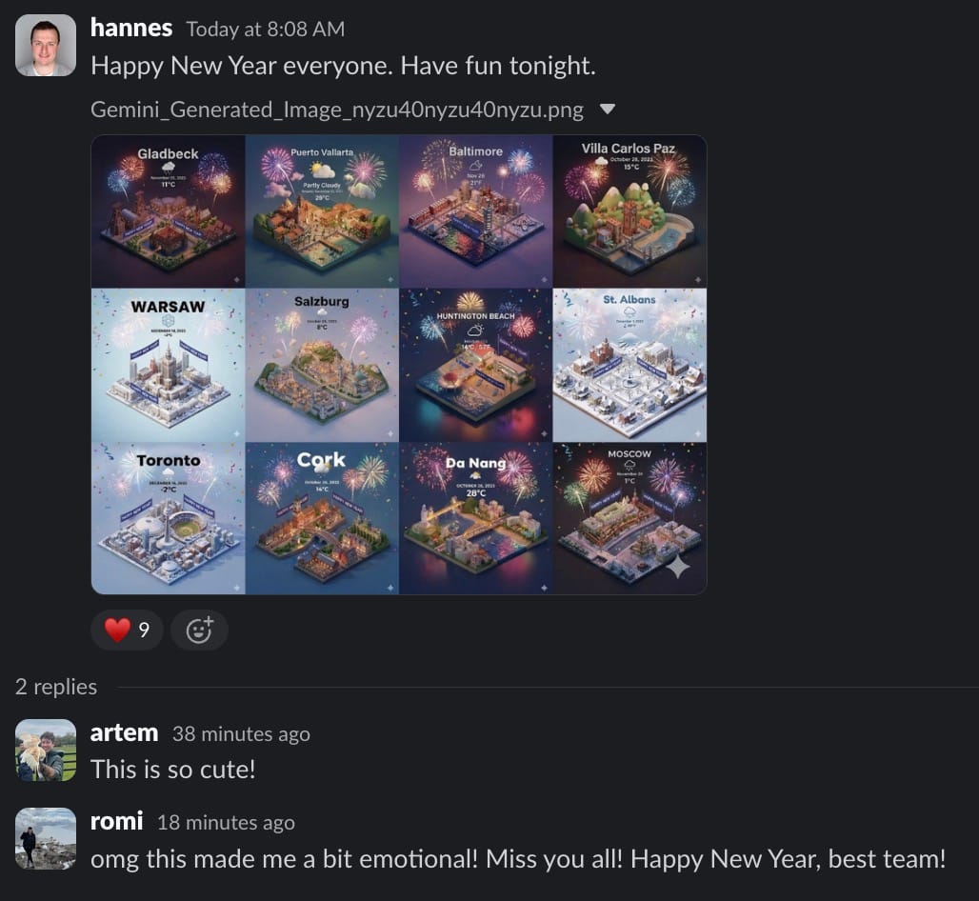Click the heart reaction with 9 count
This screenshot has width=979, height=901.
[127, 630]
